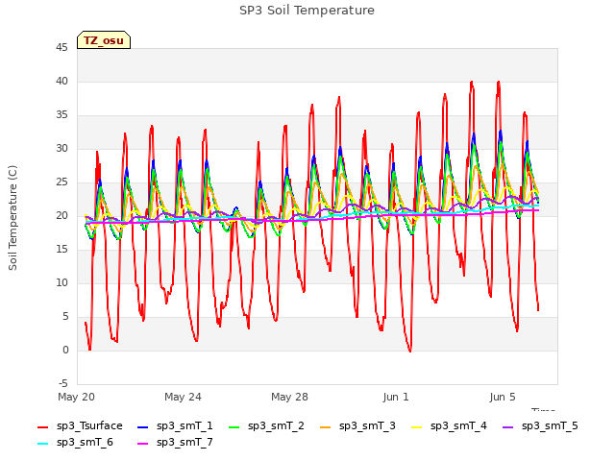Click the yellow sp3_smT_4 legend swatch
The image size is (615, 461).
(x=416, y=427)
